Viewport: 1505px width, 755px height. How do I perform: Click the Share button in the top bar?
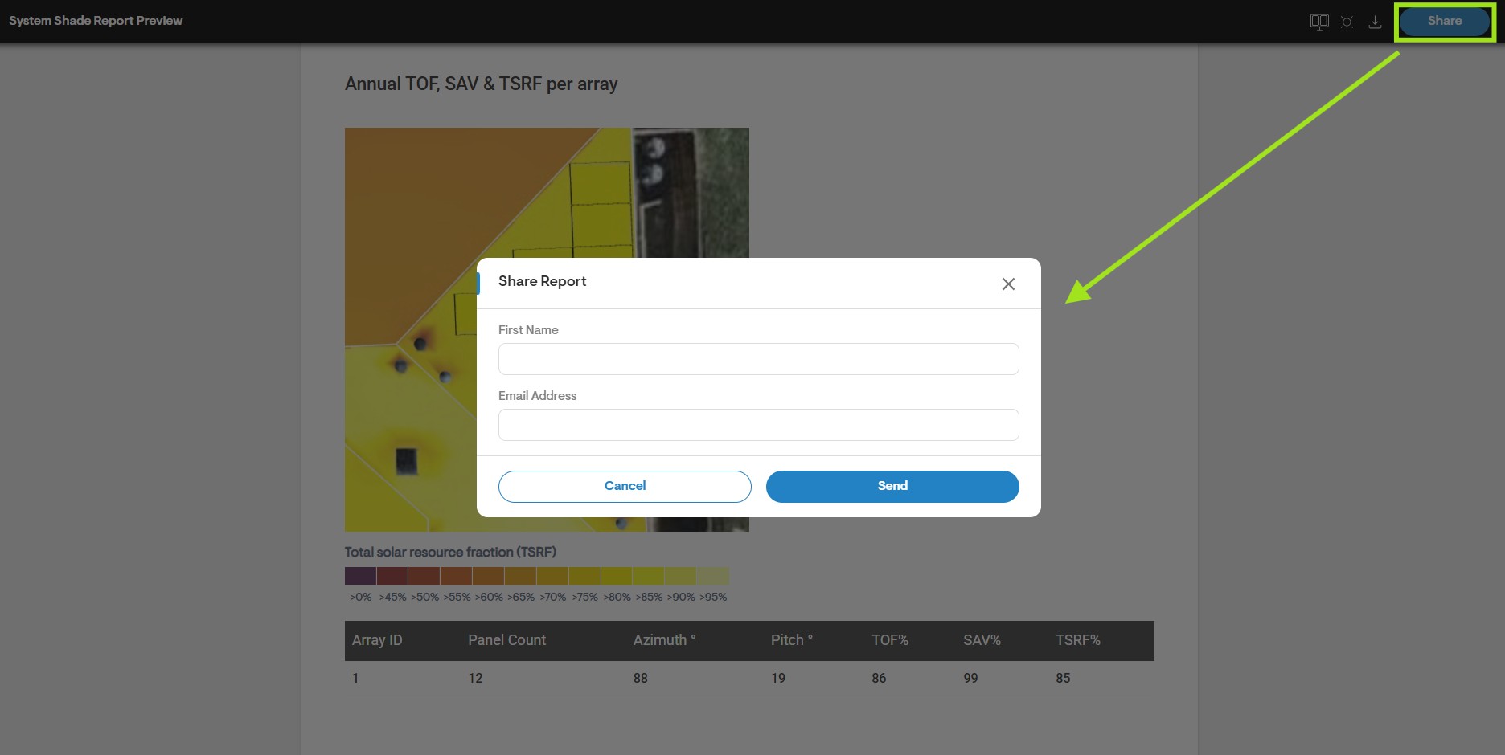(x=1445, y=22)
